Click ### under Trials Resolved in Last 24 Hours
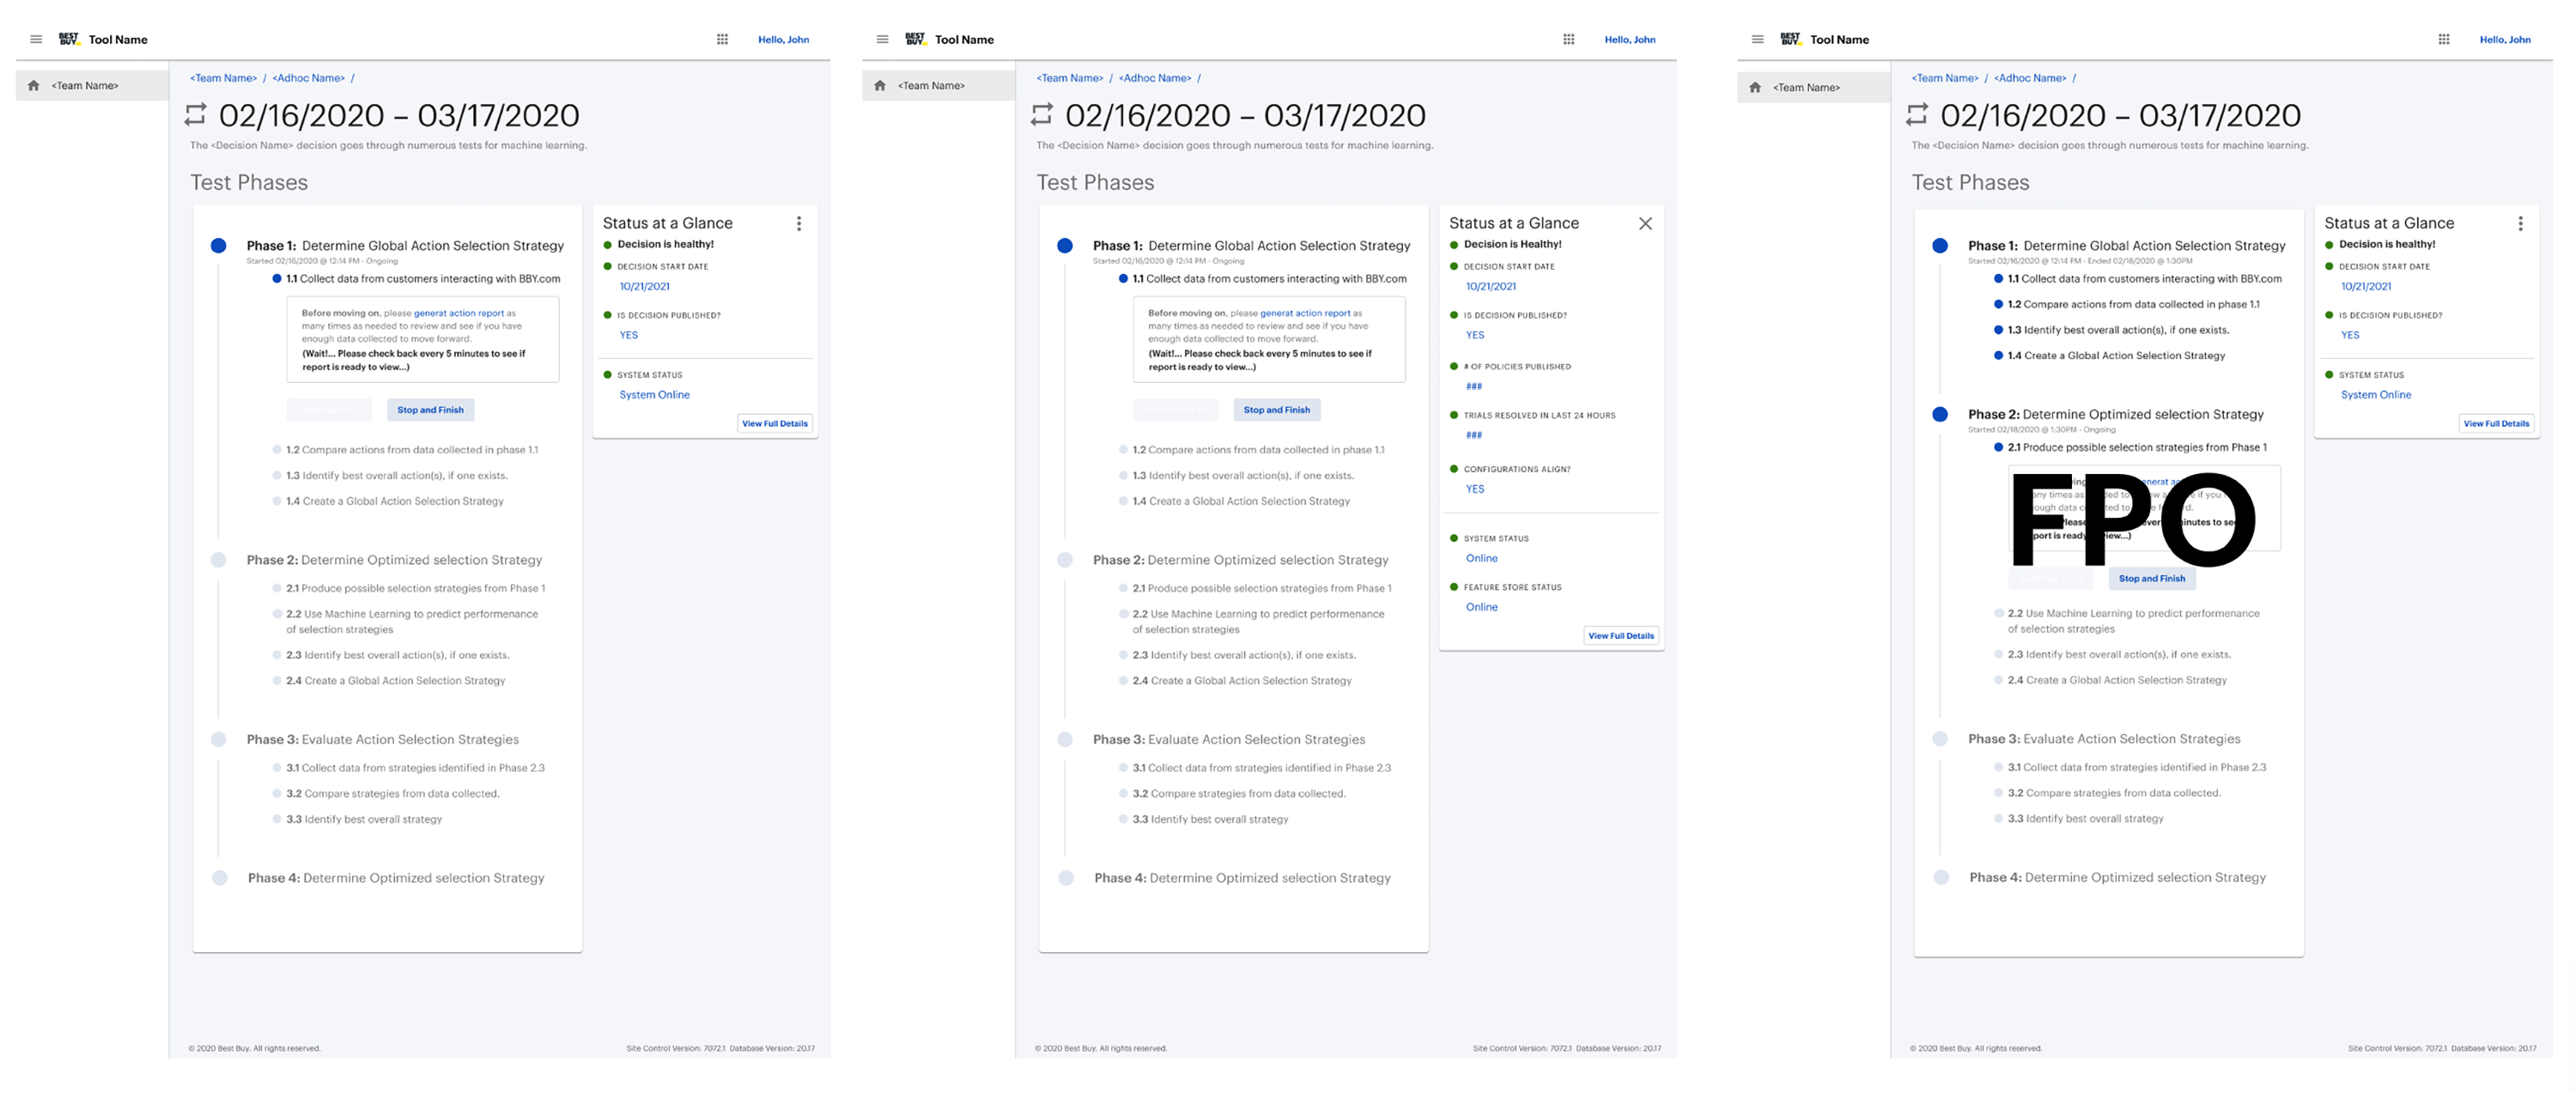 click(x=1474, y=435)
